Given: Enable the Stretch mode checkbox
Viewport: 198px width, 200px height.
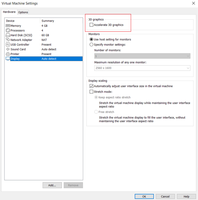Looking at the screenshot, I should 91,92.
